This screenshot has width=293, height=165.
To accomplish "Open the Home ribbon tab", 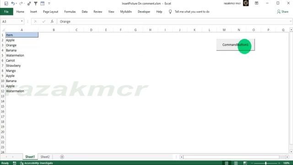I will pos(20,11).
